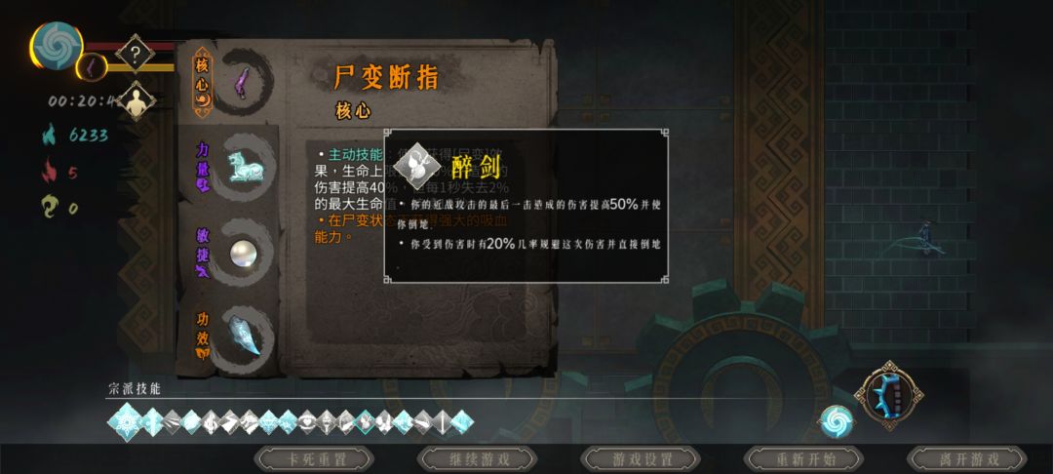The image size is (1053, 474).
Task: Click the blue spiked weapon icon
Action: coord(888,395)
